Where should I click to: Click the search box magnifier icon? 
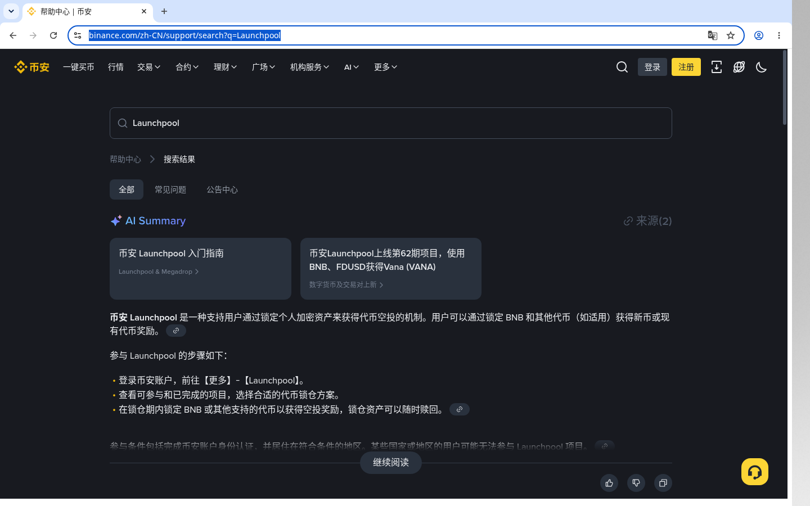click(123, 123)
